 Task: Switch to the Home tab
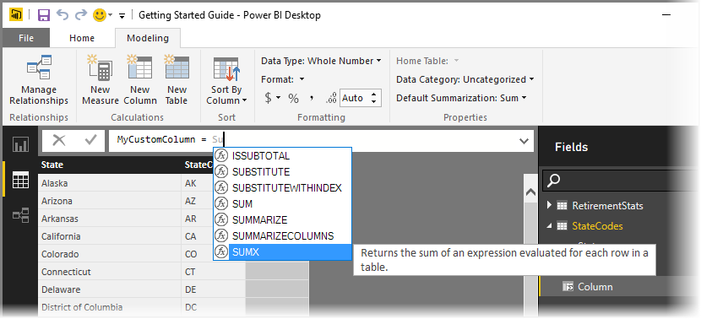point(82,38)
